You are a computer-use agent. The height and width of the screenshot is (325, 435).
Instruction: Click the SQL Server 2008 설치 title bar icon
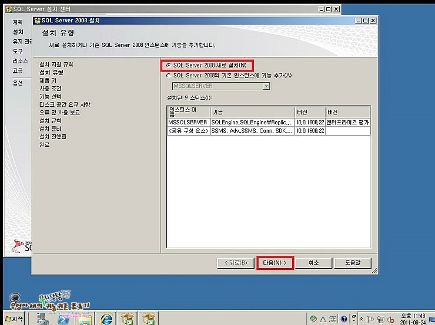pyautogui.click(x=38, y=21)
